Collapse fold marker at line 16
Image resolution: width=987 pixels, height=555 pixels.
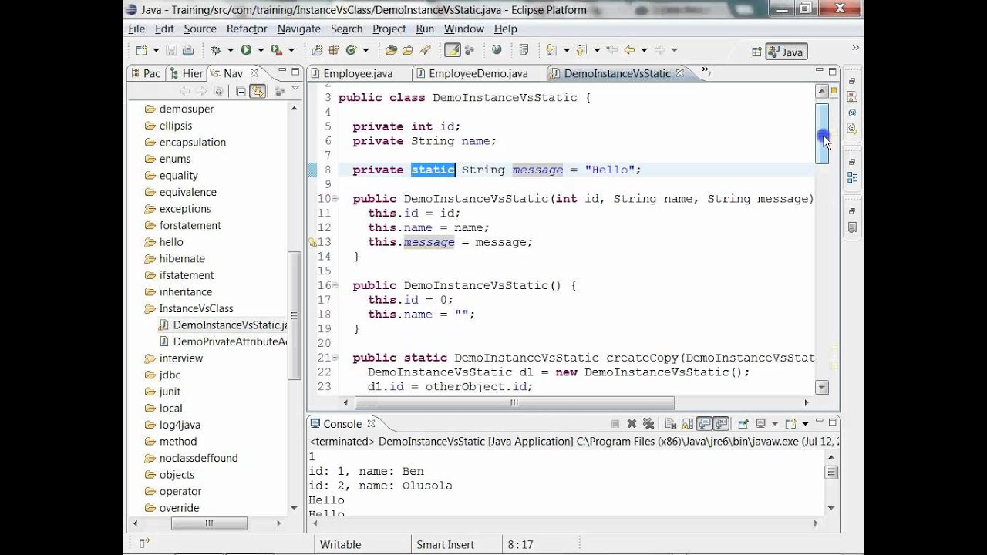[x=335, y=285]
